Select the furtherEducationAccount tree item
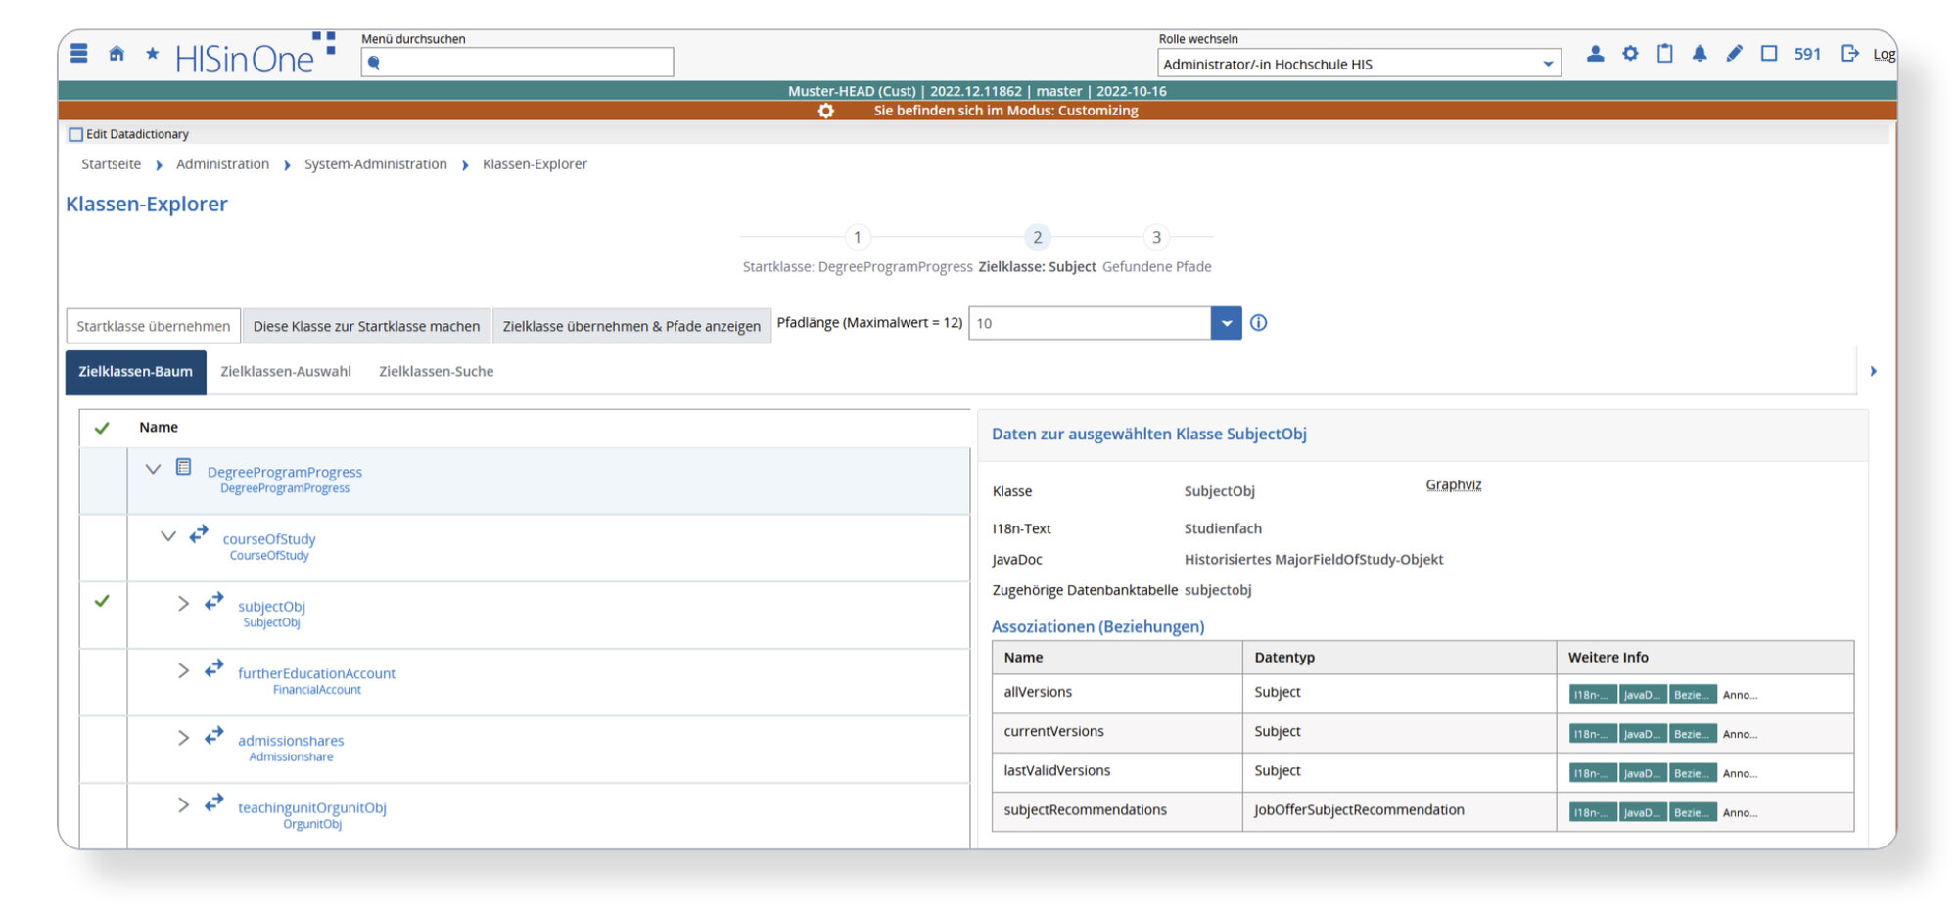This screenshot has width=1958, height=915. [x=316, y=673]
